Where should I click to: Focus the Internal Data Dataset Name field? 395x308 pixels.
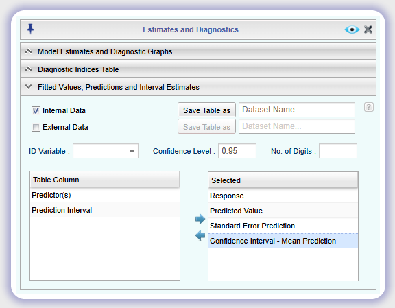click(x=297, y=110)
